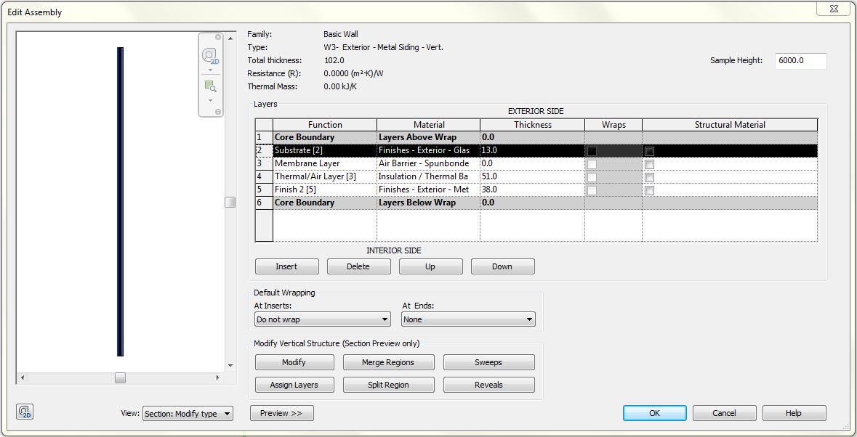
Task: Expand the options arrow below the steering wheel tool
Action: tap(210, 70)
